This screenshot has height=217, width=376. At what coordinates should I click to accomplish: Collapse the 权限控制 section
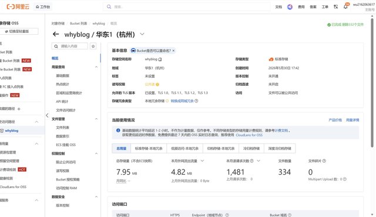point(96,153)
